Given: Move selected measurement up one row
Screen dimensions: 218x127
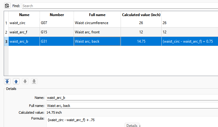Looking at the screenshot, I should pos(16,81).
